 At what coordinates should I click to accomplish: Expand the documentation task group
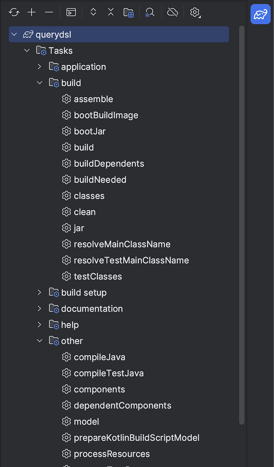click(x=39, y=308)
